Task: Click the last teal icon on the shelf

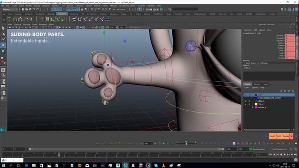Action: coord(107,19)
